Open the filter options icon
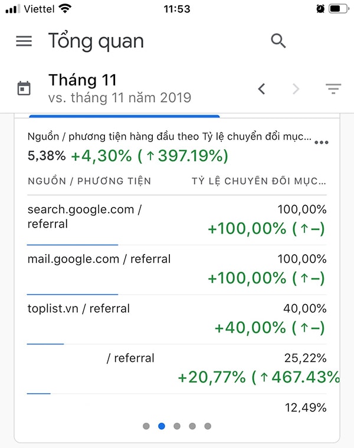Screen dimensions: 354x448 333,89
